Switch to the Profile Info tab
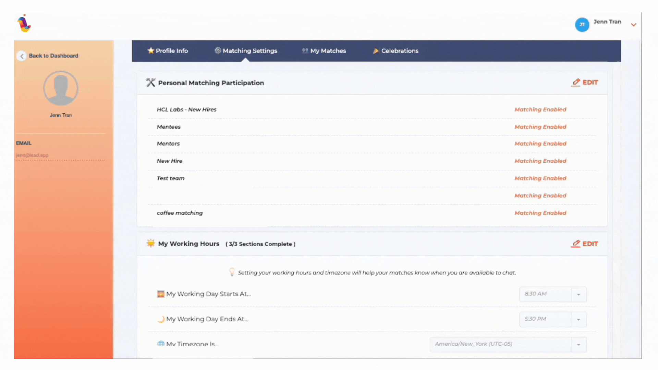Viewport: 658px width, 370px height. [172, 51]
